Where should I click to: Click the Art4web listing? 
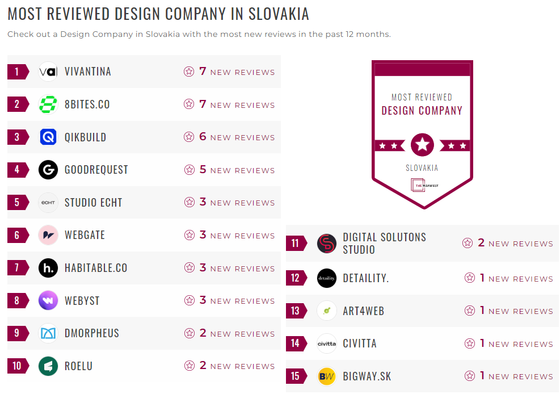[365, 311]
